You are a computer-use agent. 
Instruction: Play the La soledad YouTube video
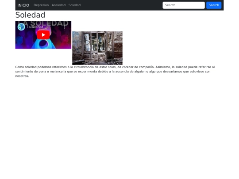tap(43, 35)
